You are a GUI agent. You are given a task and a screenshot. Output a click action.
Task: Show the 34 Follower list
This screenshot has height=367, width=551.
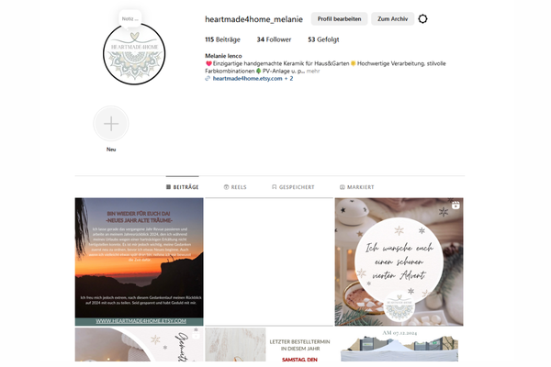tap(274, 39)
